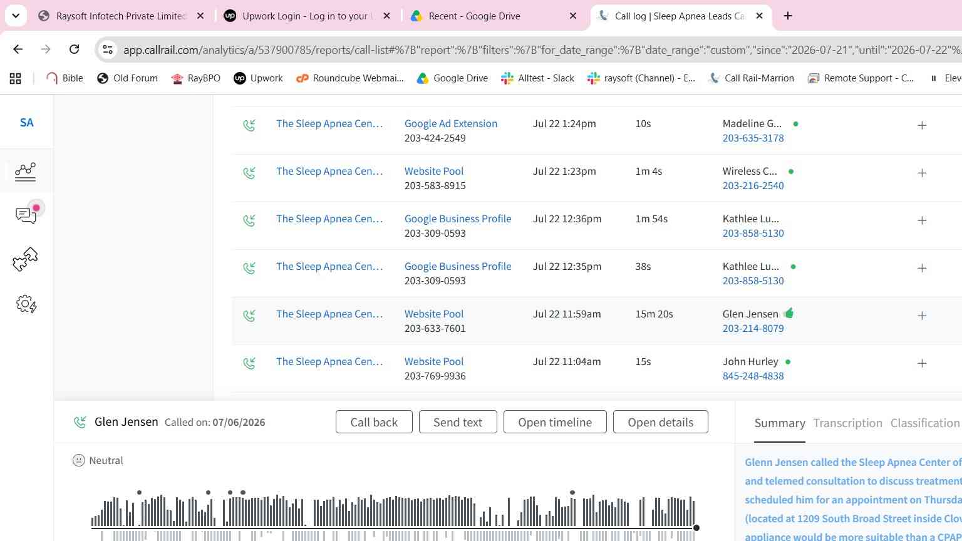Switch to the Transcription tab

[x=847, y=423]
